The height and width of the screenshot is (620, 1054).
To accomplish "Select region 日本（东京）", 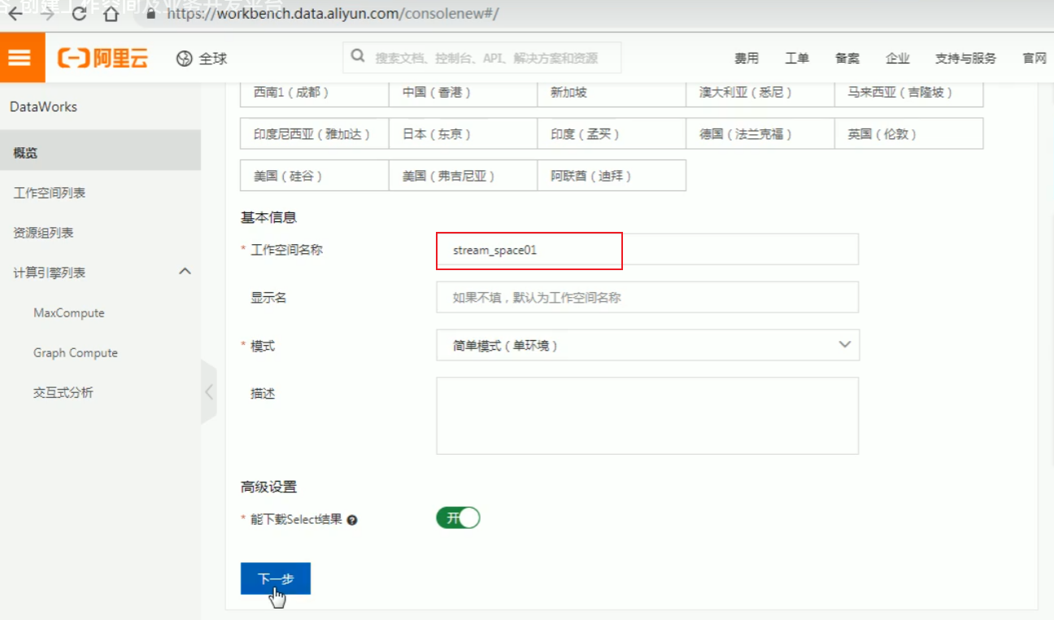I will coord(464,133).
